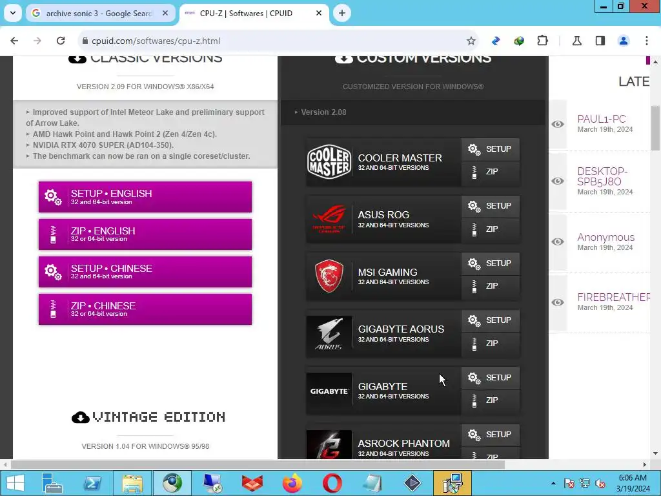Image resolution: width=661 pixels, height=496 pixels.
Task: Open PAUL1-PC validation link
Action: point(601,119)
